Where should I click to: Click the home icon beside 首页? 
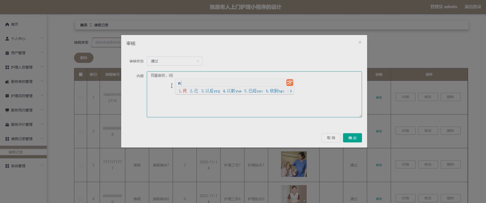(7, 24)
